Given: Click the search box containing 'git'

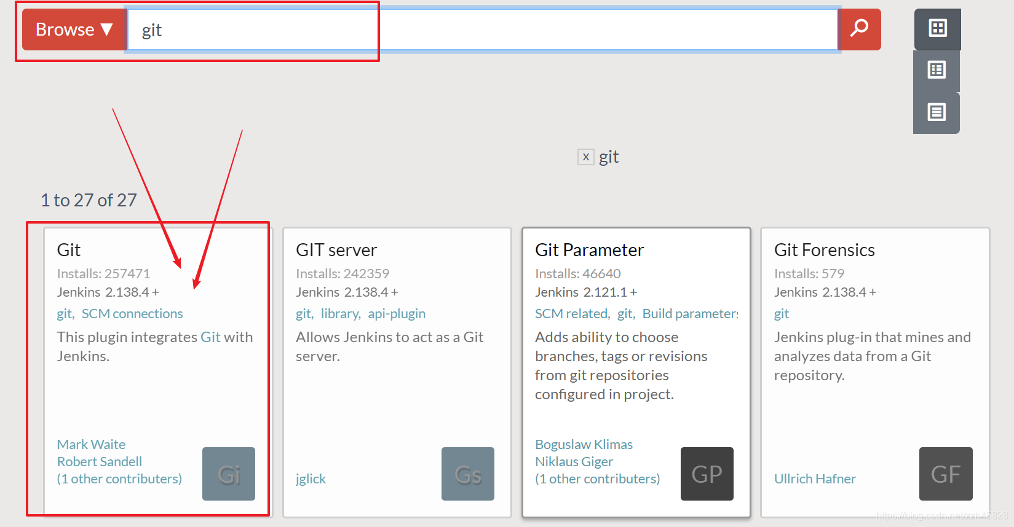Looking at the screenshot, I should tap(483, 29).
